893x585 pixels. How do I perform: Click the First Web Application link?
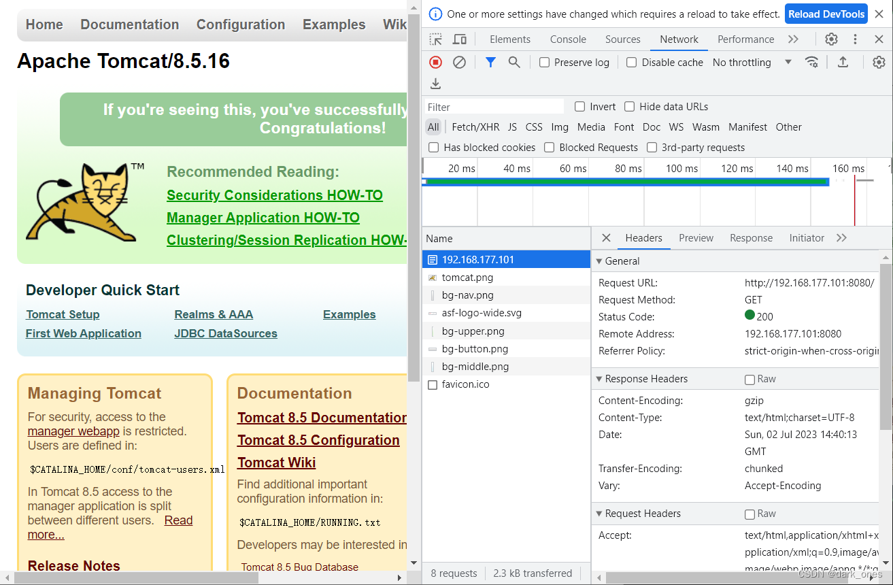coord(84,333)
